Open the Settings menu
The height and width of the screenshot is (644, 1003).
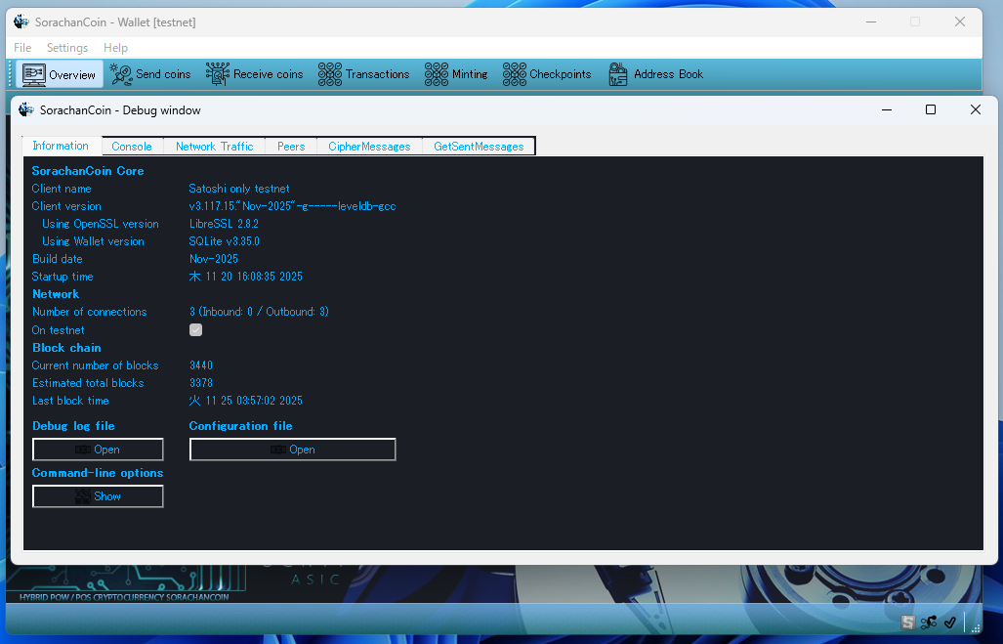[67, 48]
